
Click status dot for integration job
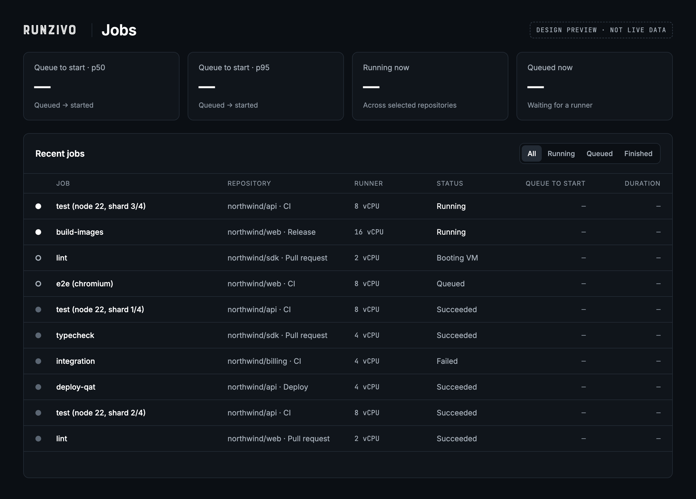(x=38, y=361)
